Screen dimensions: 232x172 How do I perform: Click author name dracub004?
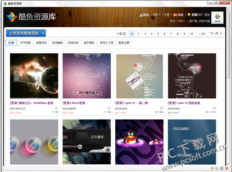[x=69, y=108]
